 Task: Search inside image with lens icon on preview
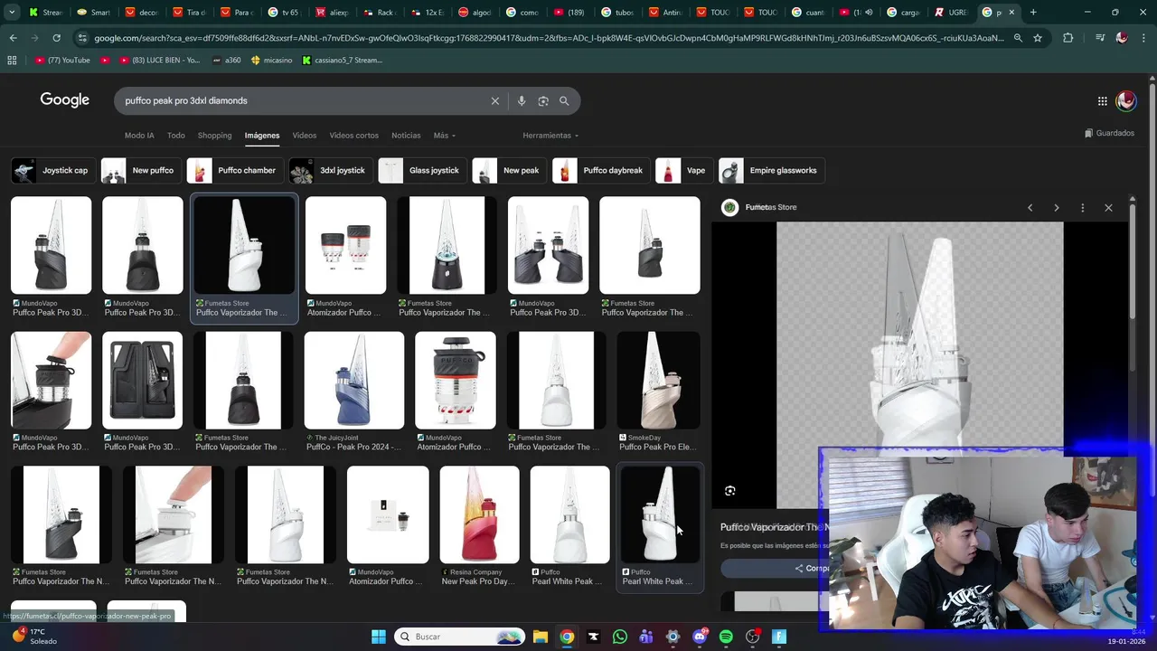pos(730,491)
